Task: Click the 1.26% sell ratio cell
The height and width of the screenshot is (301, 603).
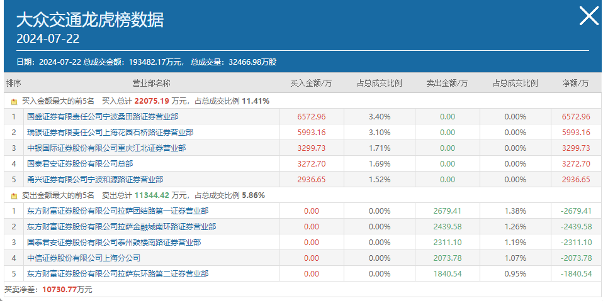Action: [516, 226]
